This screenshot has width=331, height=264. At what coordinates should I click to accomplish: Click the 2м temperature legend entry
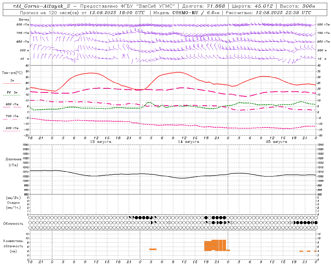pyautogui.click(x=12, y=81)
